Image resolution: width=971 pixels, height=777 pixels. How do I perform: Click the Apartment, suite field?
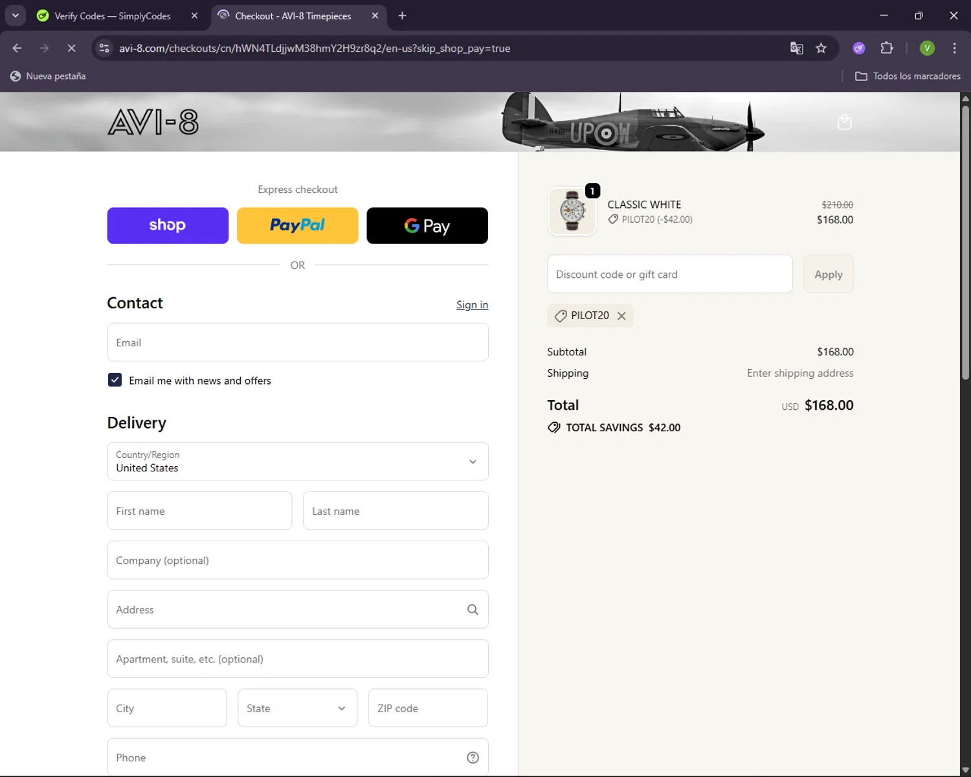pyautogui.click(x=298, y=659)
